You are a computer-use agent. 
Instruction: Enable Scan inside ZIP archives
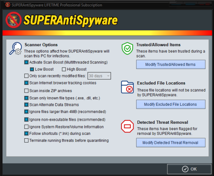tap(27, 91)
